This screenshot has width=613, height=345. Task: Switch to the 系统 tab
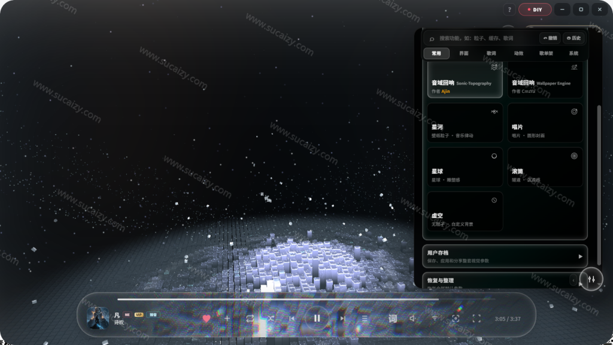(573, 53)
